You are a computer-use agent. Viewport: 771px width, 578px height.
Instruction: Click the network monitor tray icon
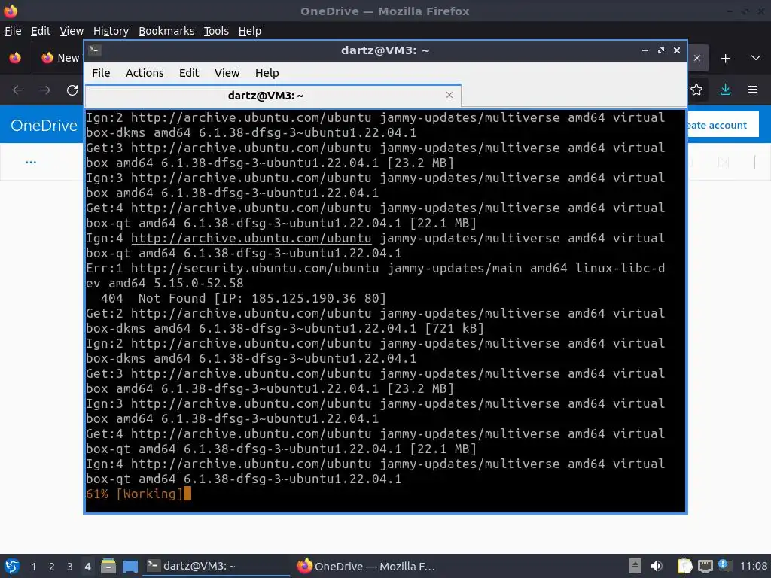click(x=705, y=566)
